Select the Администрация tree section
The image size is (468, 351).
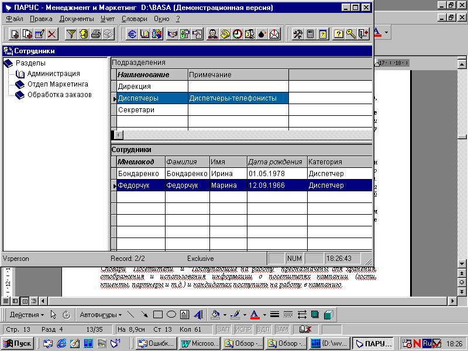[x=54, y=74]
